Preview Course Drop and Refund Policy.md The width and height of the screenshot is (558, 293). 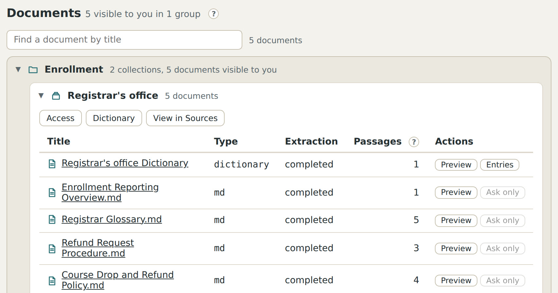456,281
